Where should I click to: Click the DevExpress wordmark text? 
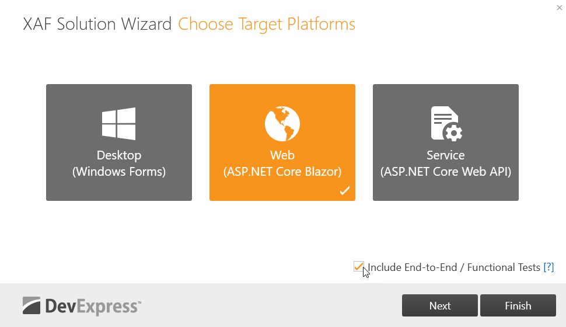pos(93,307)
